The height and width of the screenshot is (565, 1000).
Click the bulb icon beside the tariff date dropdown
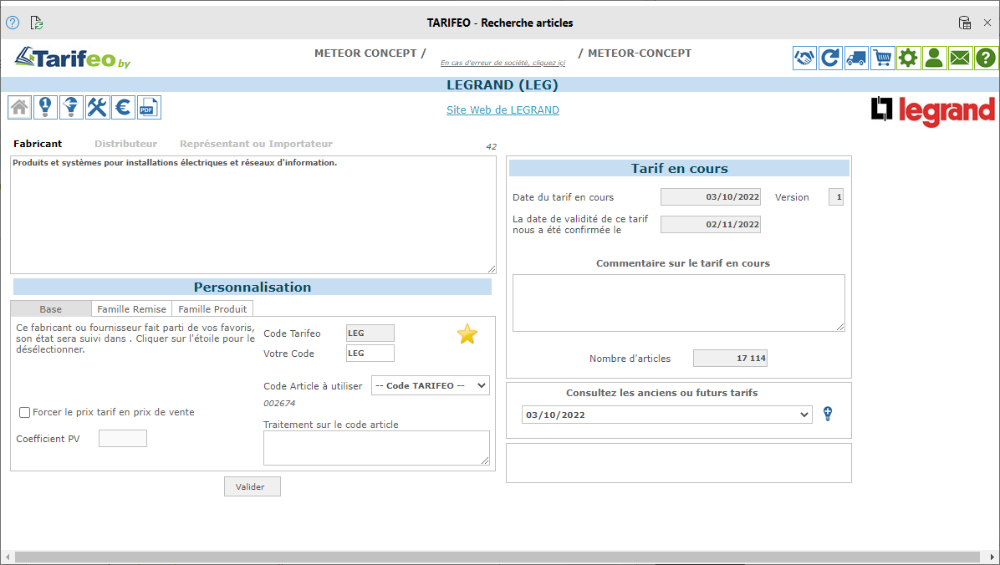pyautogui.click(x=828, y=414)
